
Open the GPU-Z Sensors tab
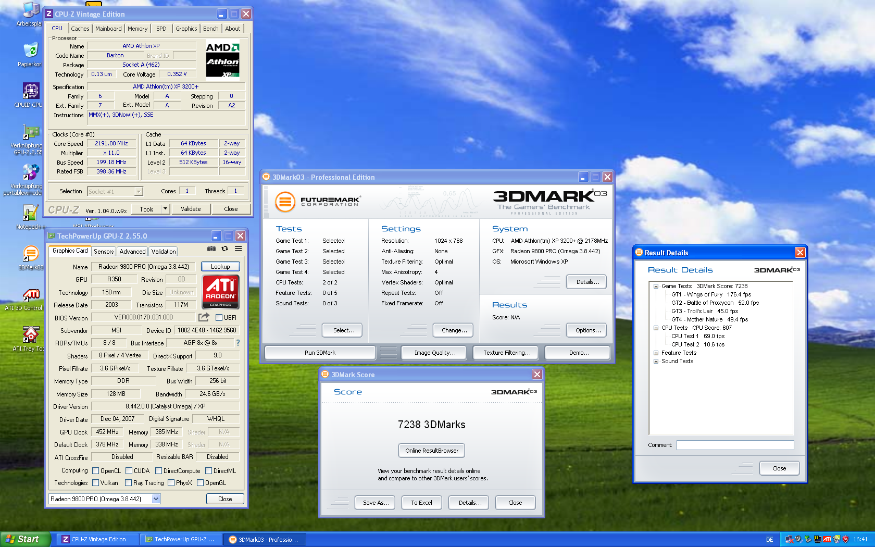pos(104,252)
